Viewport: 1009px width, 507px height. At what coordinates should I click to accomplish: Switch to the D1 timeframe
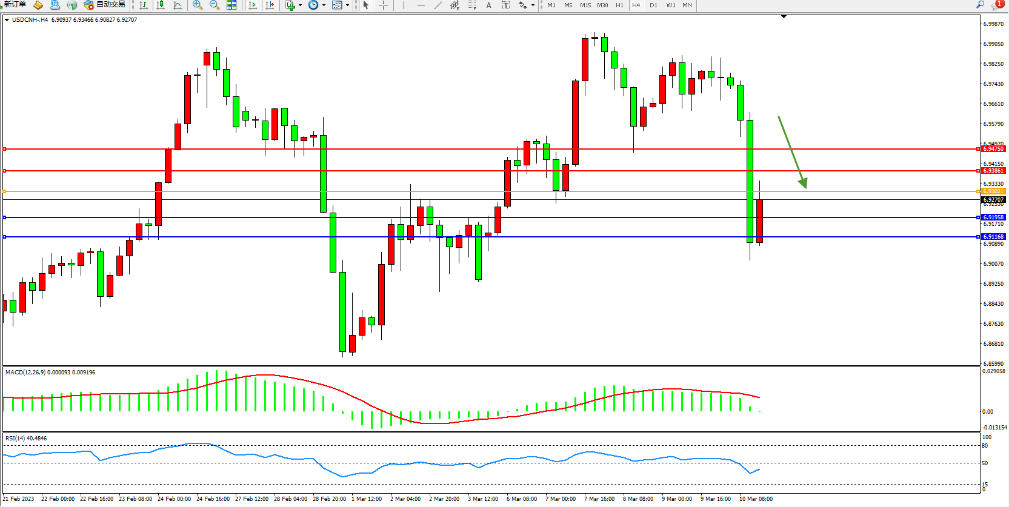click(x=653, y=5)
